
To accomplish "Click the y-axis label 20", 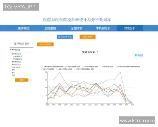I will (x=46, y=72).
